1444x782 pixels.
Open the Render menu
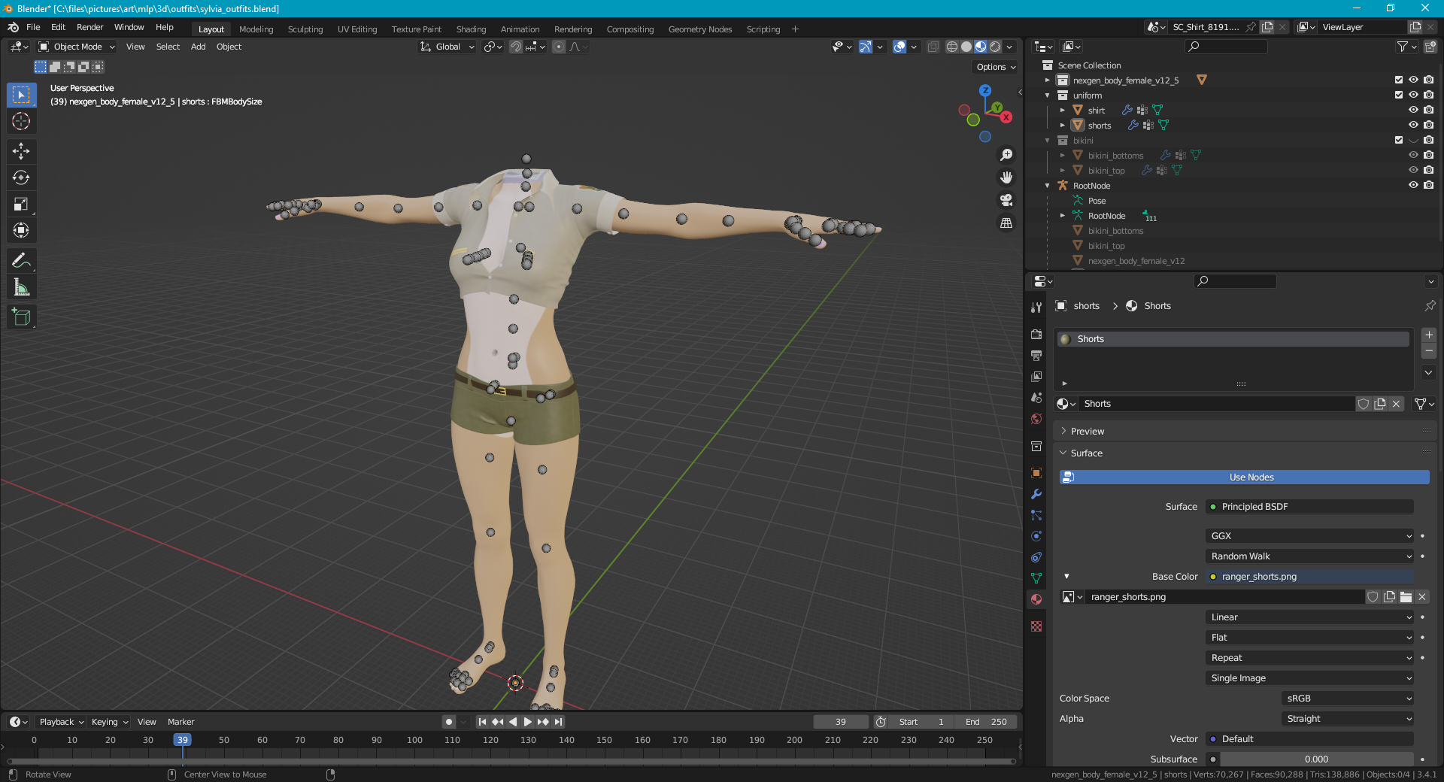pos(89,27)
